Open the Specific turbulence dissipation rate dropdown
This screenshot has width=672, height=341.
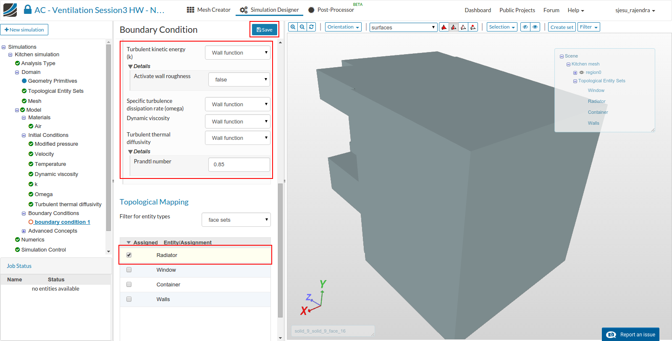click(x=238, y=104)
